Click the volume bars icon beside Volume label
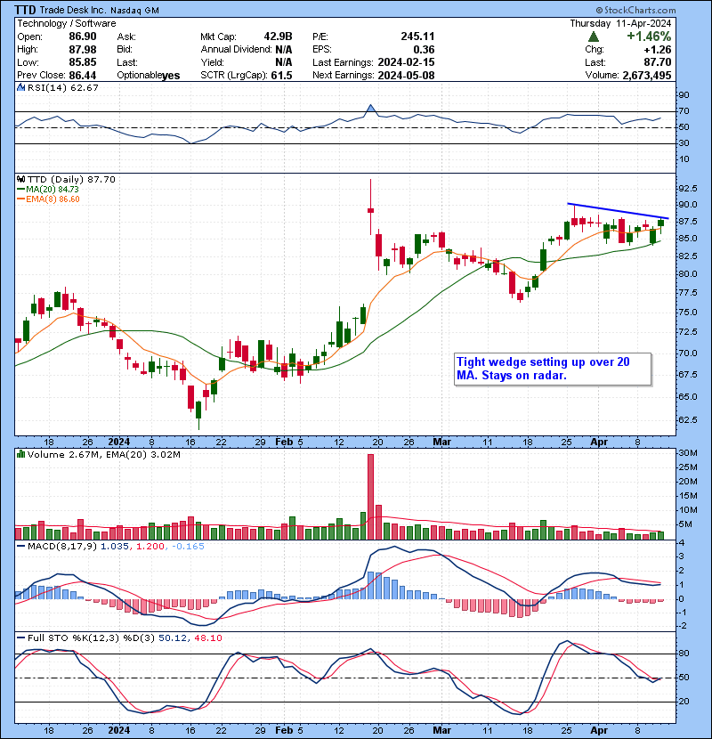Viewport: 712px width, 739px height. [x=20, y=455]
